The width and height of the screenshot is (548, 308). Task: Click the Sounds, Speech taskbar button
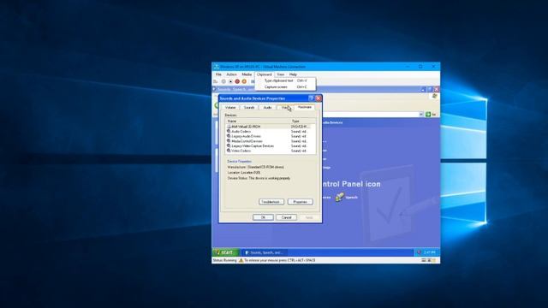[265, 252]
